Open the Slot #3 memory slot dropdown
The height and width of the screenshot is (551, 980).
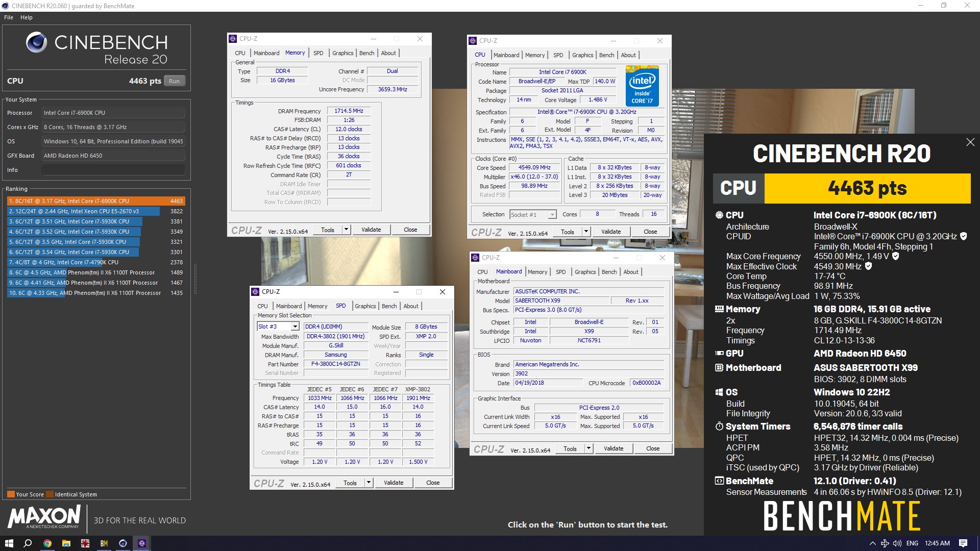[x=295, y=327]
